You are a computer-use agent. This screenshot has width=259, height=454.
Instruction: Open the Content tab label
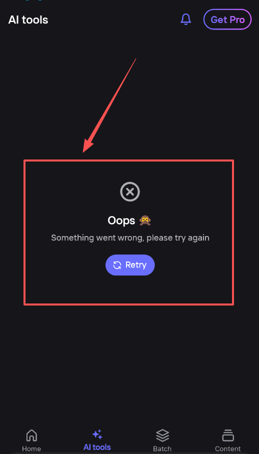227,449
